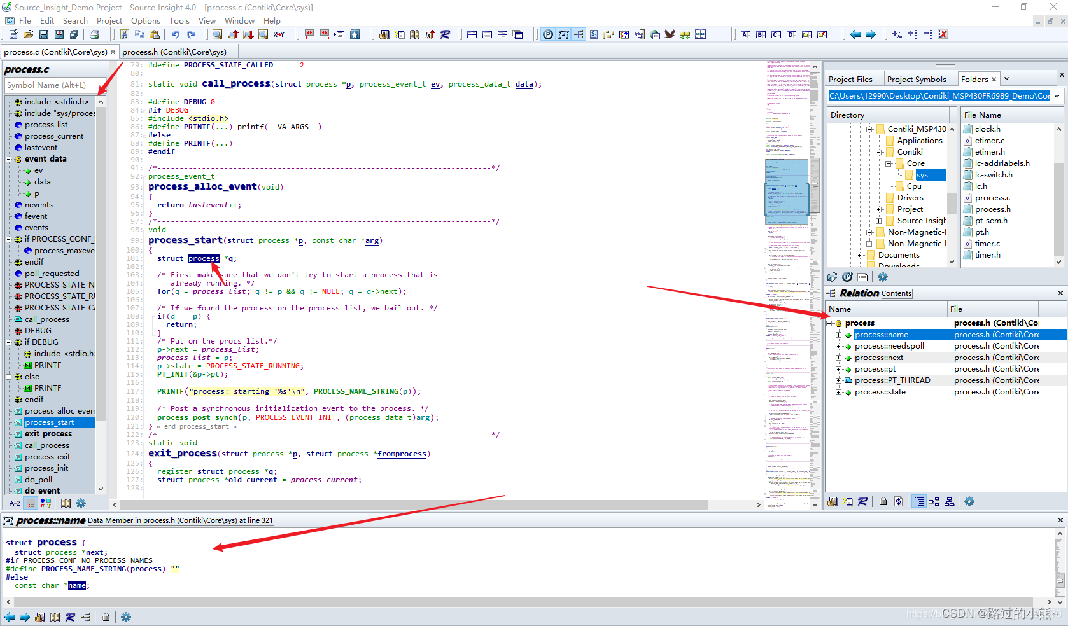The width and height of the screenshot is (1068, 626).
Task: Click the blue R Lookup References icon
Action: click(x=445, y=34)
